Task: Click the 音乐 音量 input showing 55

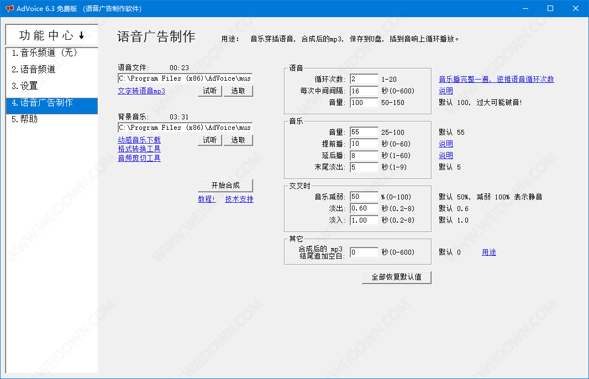Action: tap(364, 132)
